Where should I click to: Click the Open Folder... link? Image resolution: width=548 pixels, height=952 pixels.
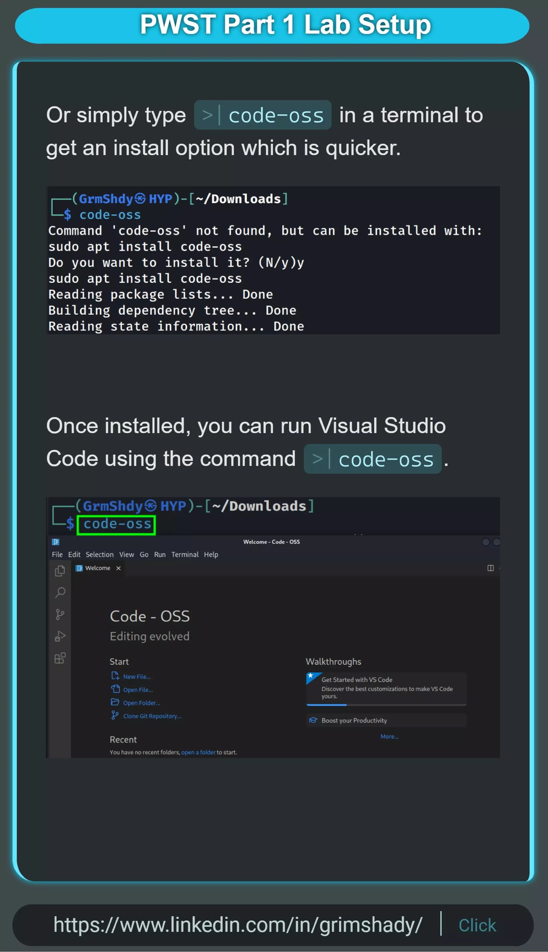point(142,703)
